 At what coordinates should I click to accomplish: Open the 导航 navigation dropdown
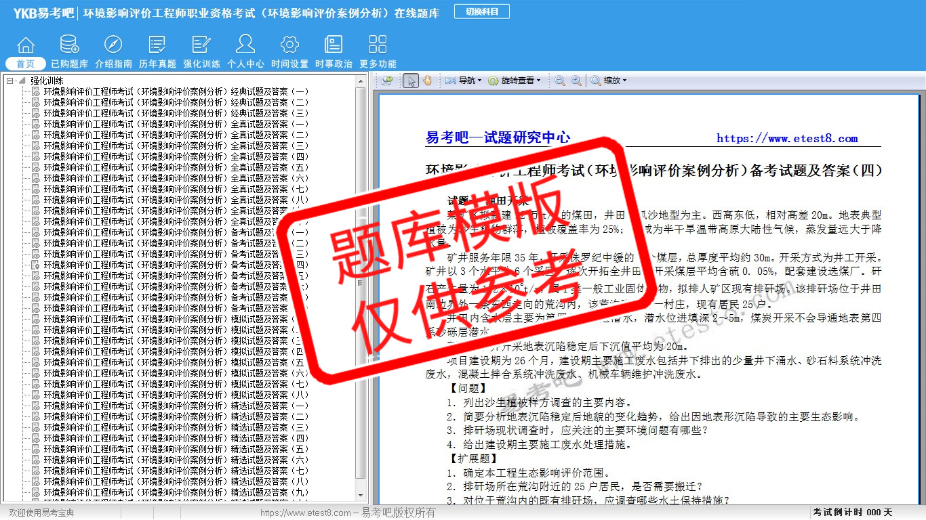coord(463,81)
